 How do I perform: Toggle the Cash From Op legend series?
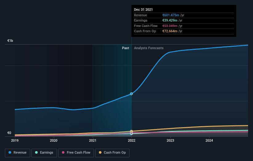click(x=112, y=153)
